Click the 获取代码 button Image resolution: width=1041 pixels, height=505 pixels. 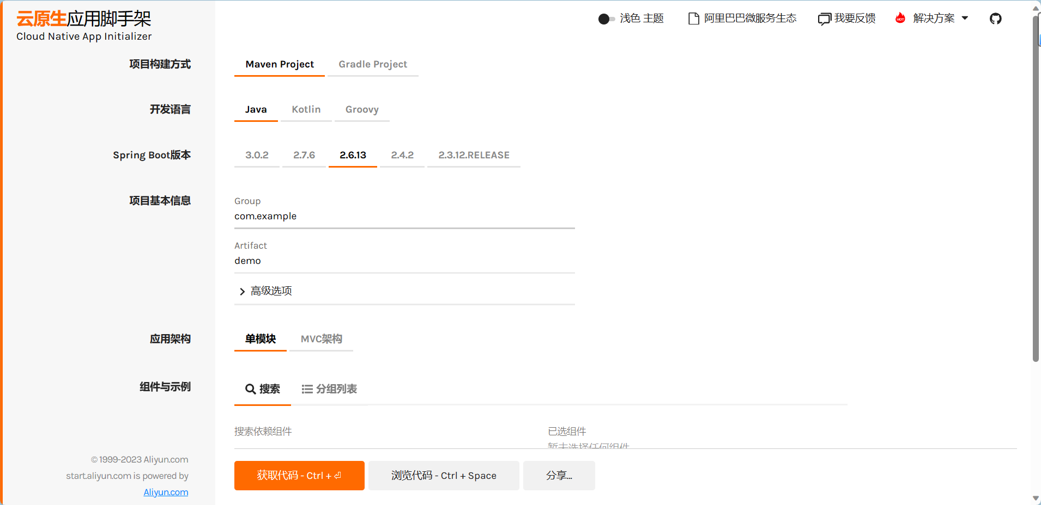pos(299,476)
